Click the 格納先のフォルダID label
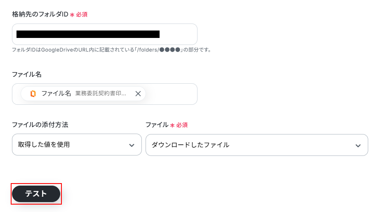The height and width of the screenshot is (212, 381). coord(40,14)
